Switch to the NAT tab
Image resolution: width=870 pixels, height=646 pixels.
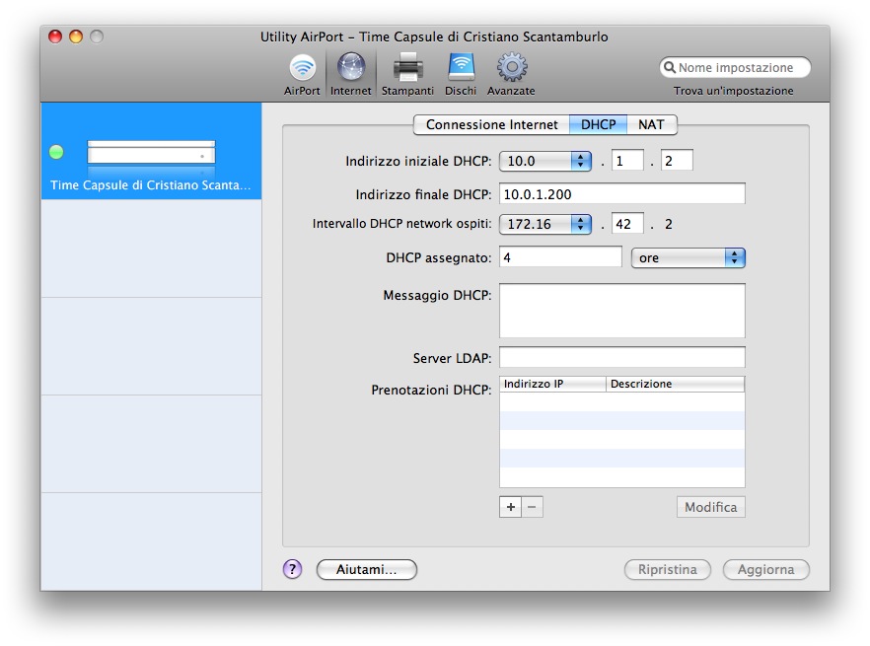[x=651, y=124]
